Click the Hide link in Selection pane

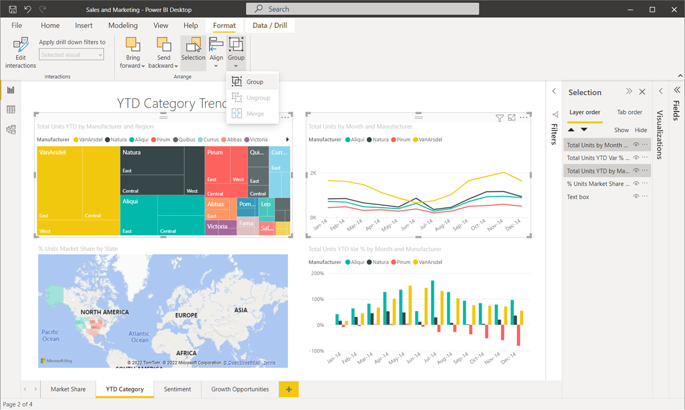640,130
